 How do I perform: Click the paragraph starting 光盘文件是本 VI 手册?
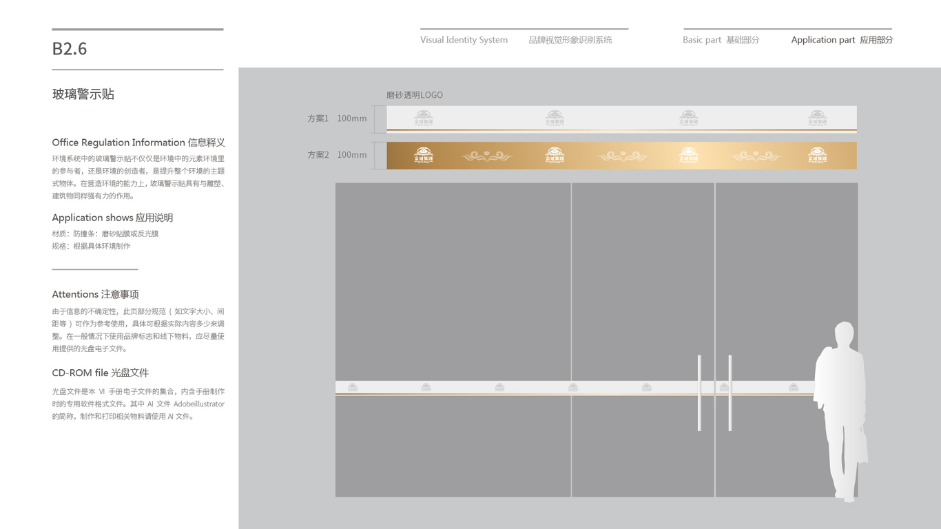click(138, 404)
